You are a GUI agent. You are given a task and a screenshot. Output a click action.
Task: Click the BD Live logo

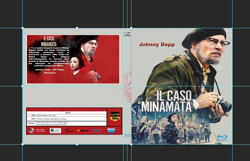[x=69, y=131]
